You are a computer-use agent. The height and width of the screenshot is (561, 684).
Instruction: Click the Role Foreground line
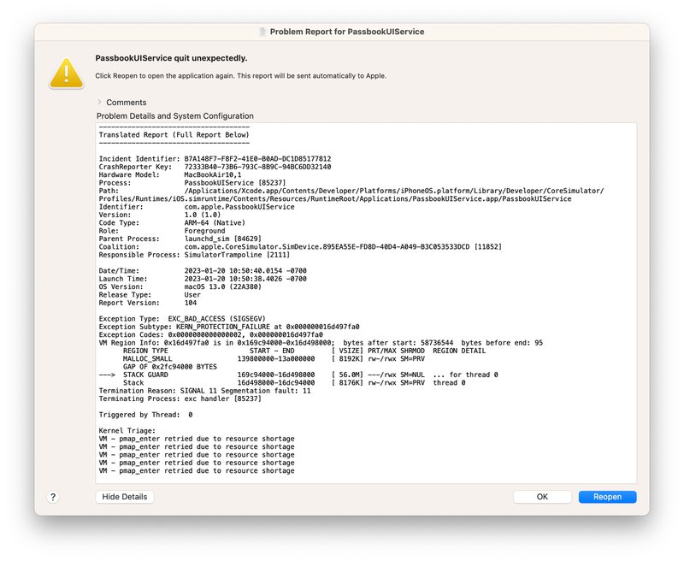pyautogui.click(x=162, y=231)
